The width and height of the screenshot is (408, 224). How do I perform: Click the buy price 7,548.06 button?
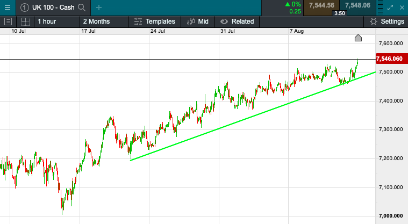357,5
